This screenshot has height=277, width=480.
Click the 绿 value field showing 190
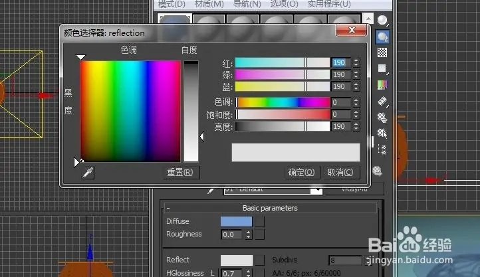[340, 74]
